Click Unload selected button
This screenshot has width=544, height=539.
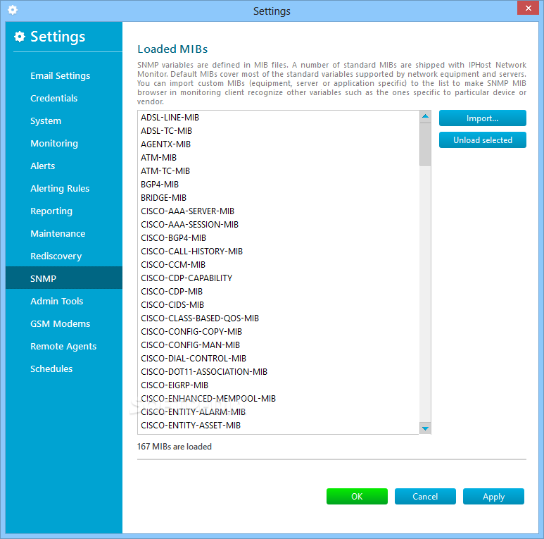coord(482,140)
